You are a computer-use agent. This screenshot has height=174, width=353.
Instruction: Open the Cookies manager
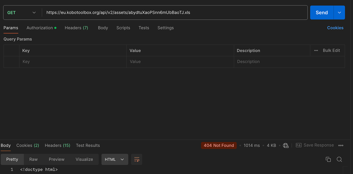coord(335,28)
